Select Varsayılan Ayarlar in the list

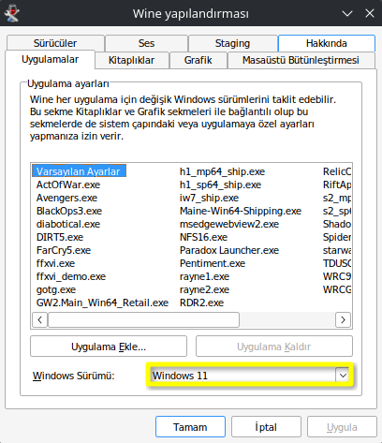tap(79, 171)
